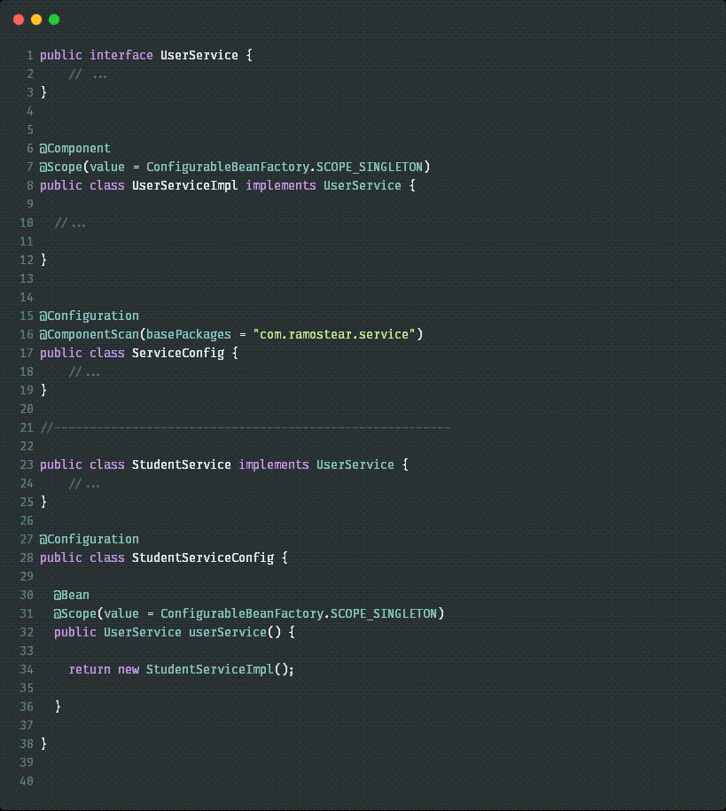This screenshot has width=726, height=811.
Task: Click the @ComponentScan annotation on line 16
Action: tap(89, 335)
